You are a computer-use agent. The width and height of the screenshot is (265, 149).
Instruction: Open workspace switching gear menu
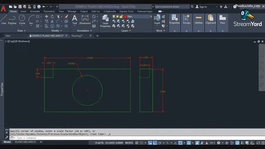click(219, 143)
